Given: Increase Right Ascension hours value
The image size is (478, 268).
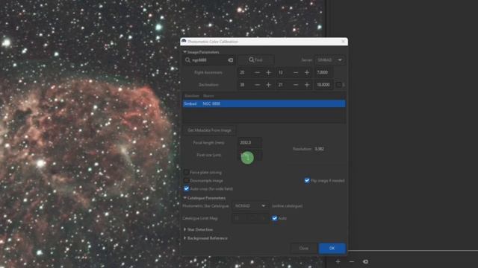Looking at the screenshot, I should tap(269, 72).
